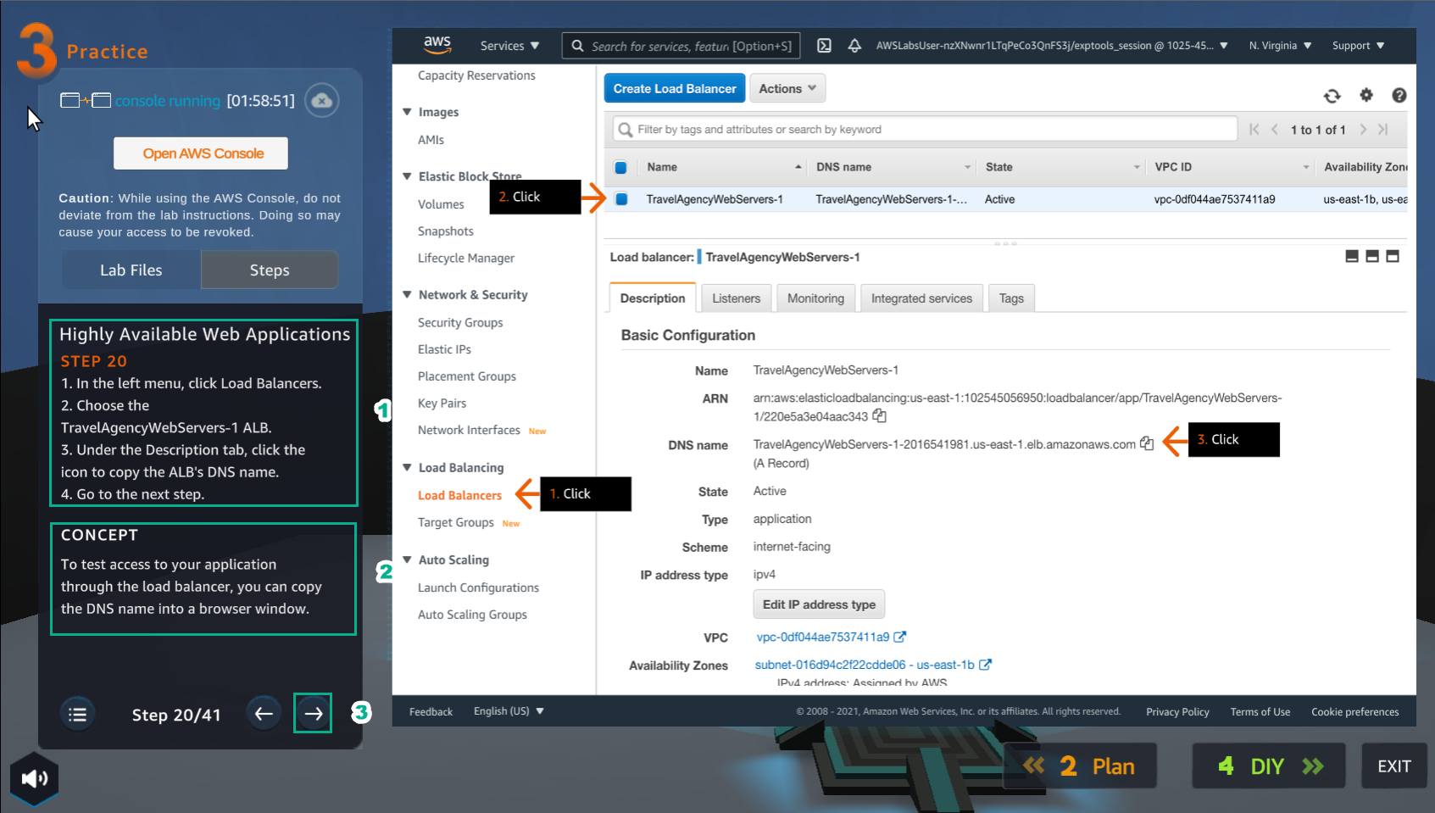This screenshot has height=813, width=1435.
Task: Click the cloud console status icon
Action: point(322,100)
